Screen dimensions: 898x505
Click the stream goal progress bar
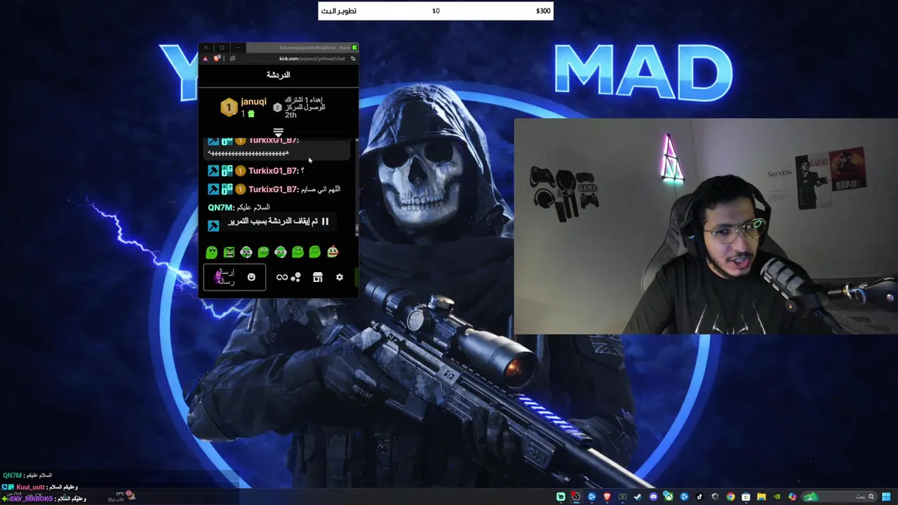click(x=436, y=11)
